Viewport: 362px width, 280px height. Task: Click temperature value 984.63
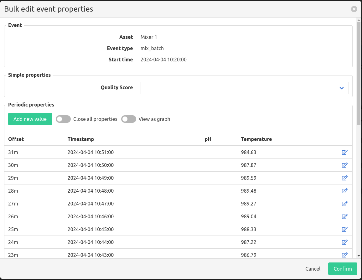[x=249, y=152]
